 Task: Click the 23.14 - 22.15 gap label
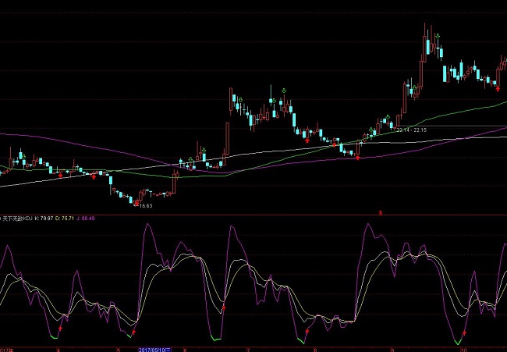pyautogui.click(x=411, y=130)
